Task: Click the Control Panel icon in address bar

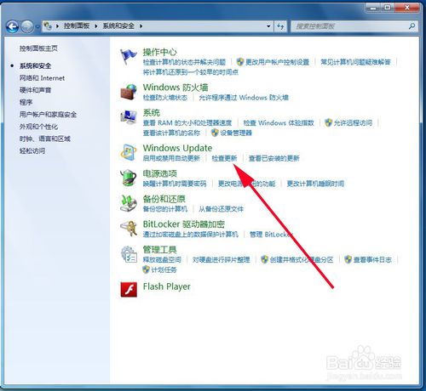Action: pos(48,26)
